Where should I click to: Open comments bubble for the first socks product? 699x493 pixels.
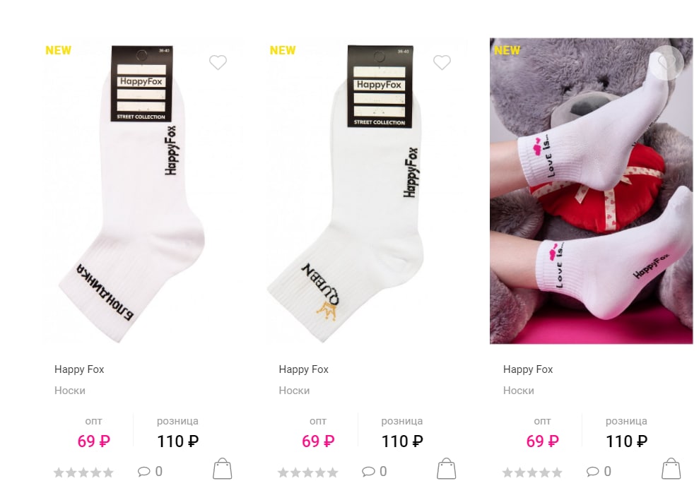click(150, 471)
